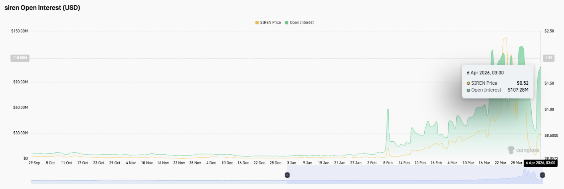Click the yellow SIREN Price legend swatch
The width and height of the screenshot is (564, 189).
coord(257,23)
